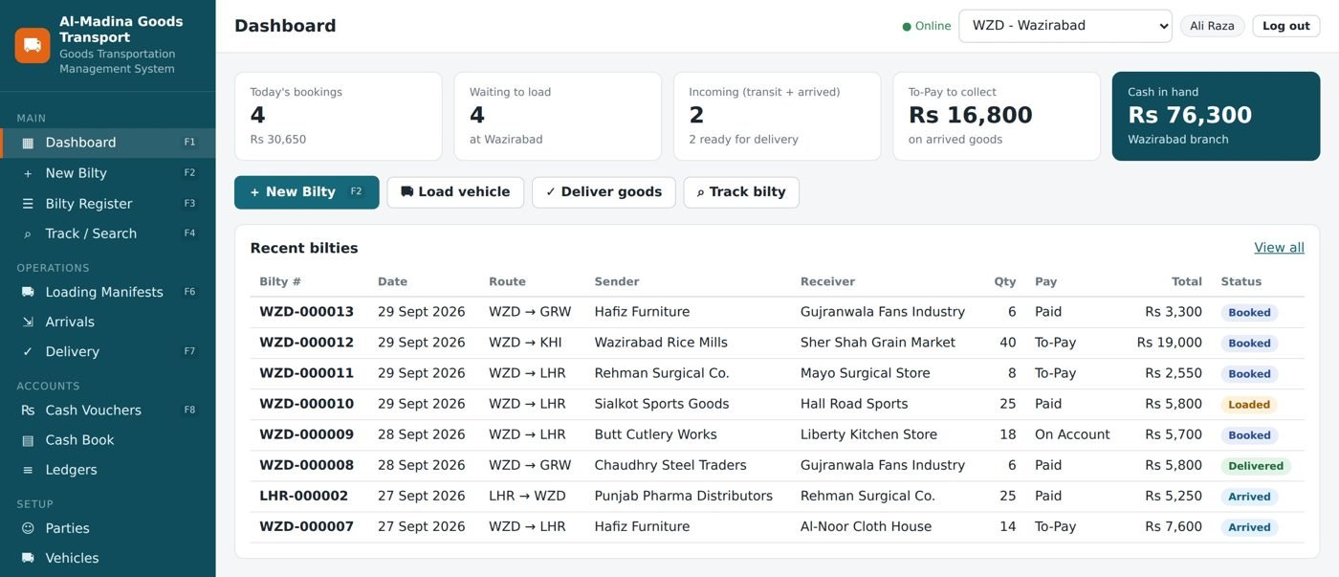Click the Cash Book icon

pyautogui.click(x=28, y=440)
